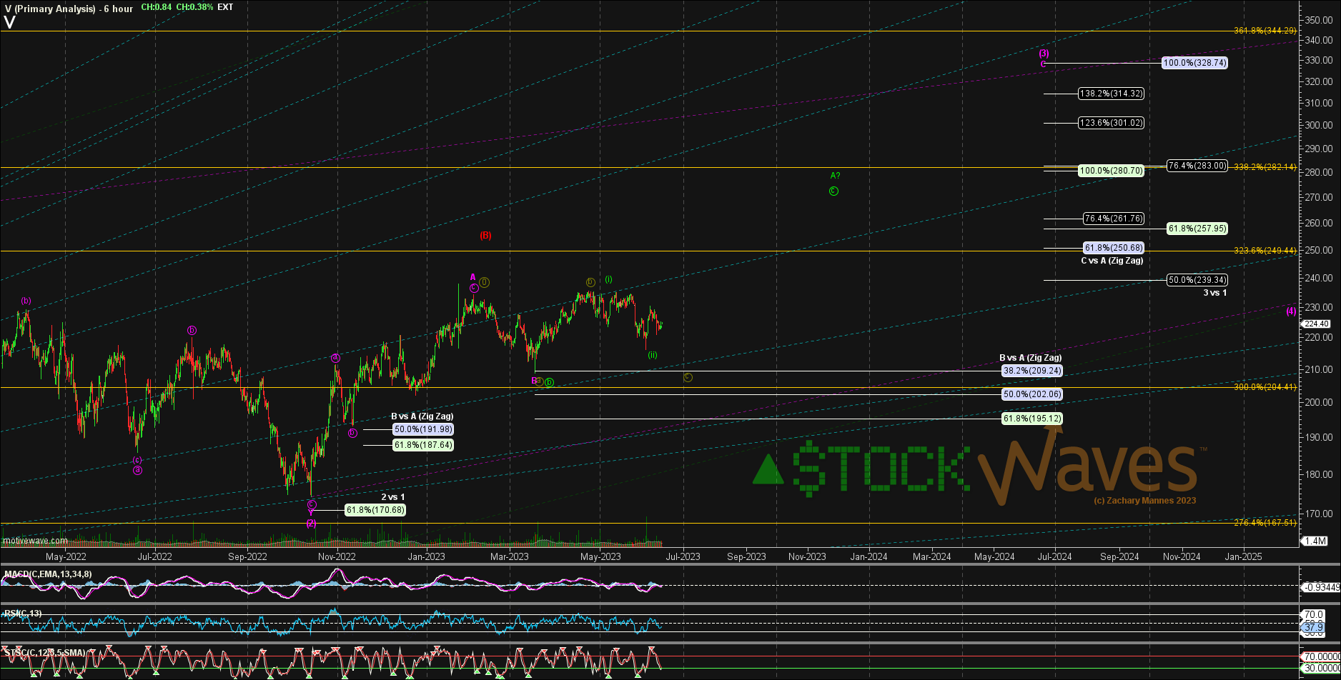The height and width of the screenshot is (680, 1341).
Task: Click the 138.2%(314.32) Fibonacci label
Action: point(1111,94)
